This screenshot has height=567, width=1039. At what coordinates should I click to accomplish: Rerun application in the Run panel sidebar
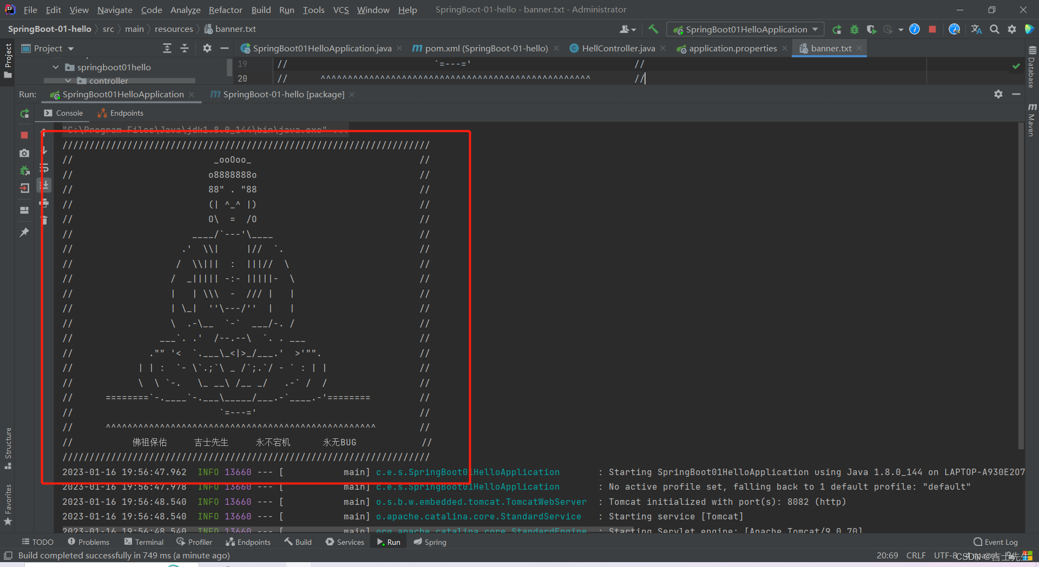pyautogui.click(x=24, y=114)
